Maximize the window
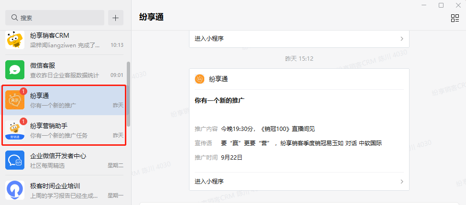The width and height of the screenshot is (466, 205). tap(441, 5)
